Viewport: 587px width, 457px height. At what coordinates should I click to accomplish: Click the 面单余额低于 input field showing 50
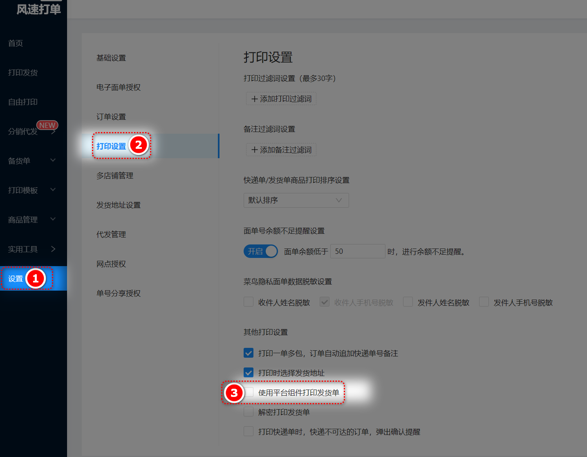[358, 251]
